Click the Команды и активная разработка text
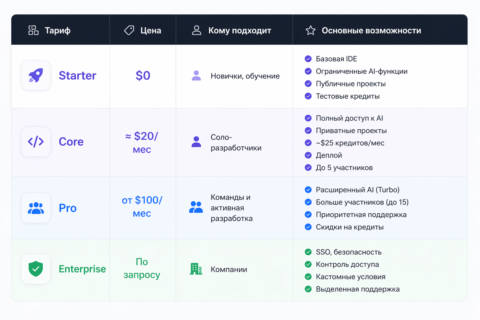Viewport: 480px width, 320px height. click(x=232, y=208)
